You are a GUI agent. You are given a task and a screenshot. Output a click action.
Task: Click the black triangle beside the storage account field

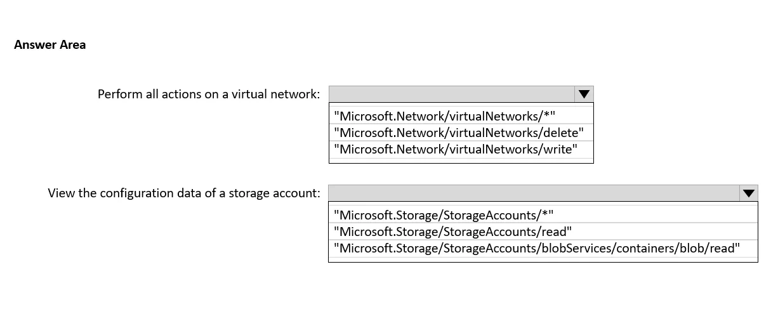(x=749, y=193)
